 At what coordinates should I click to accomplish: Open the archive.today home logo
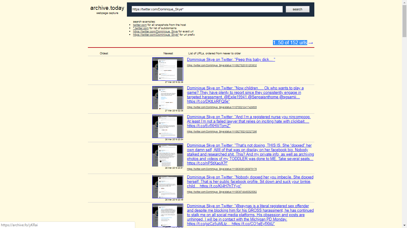click(x=107, y=8)
